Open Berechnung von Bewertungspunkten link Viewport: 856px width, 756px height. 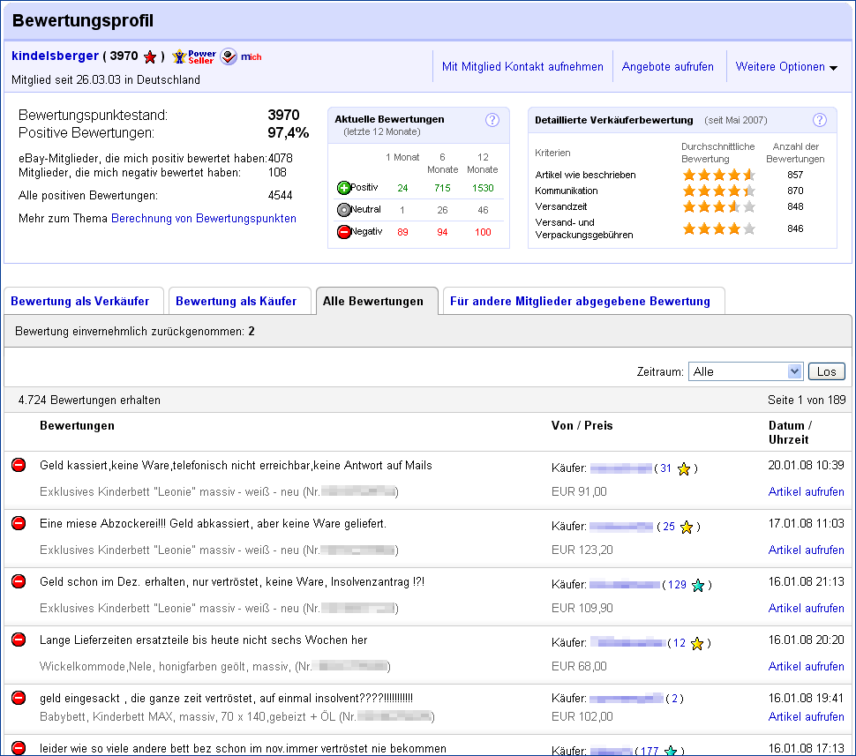click(x=204, y=219)
